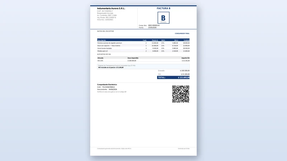Click the boxed letter B ORIGINAL emblem
The height and width of the screenshot is (161, 287).
(164, 18)
